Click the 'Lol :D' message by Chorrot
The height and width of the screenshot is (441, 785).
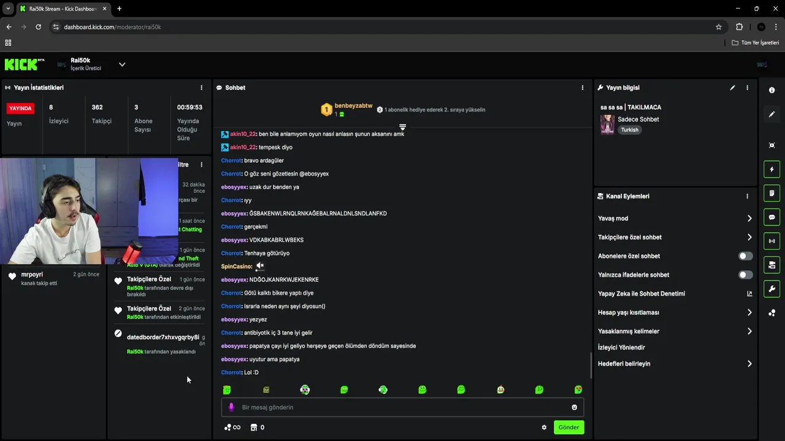tap(240, 372)
